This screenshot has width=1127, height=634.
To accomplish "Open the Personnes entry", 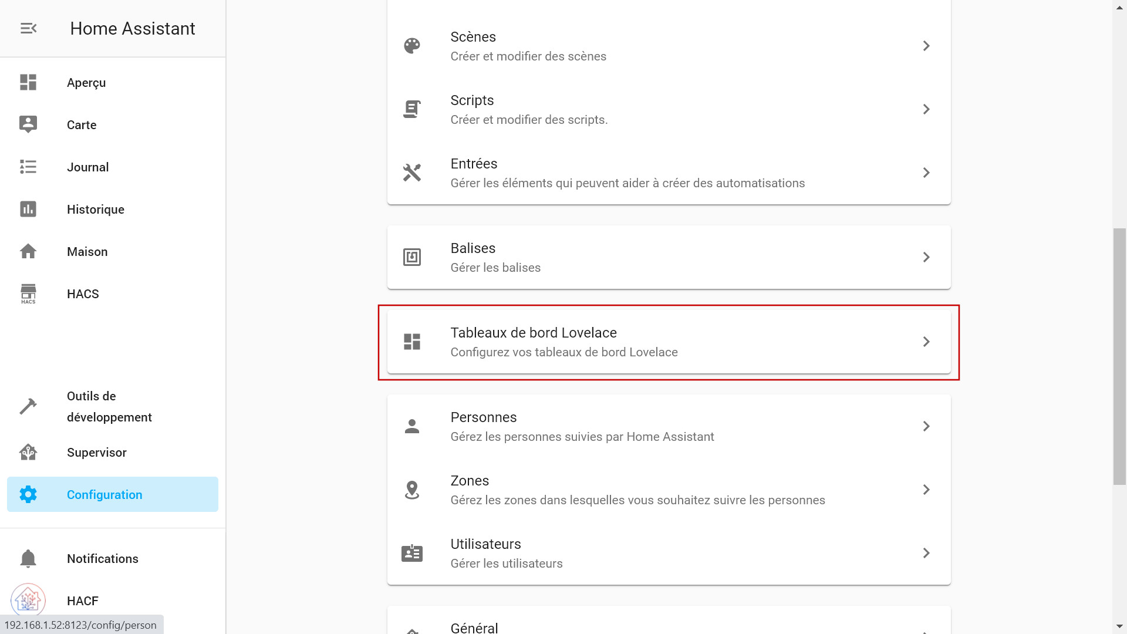I will (x=669, y=426).
